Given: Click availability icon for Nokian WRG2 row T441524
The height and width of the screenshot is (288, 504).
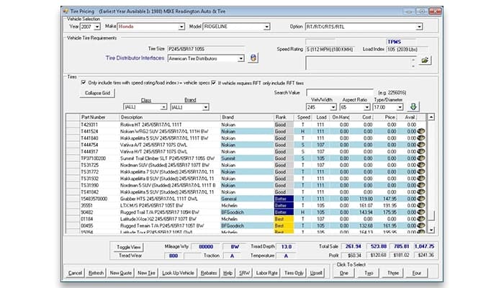Looking at the screenshot, I should tap(420, 130).
